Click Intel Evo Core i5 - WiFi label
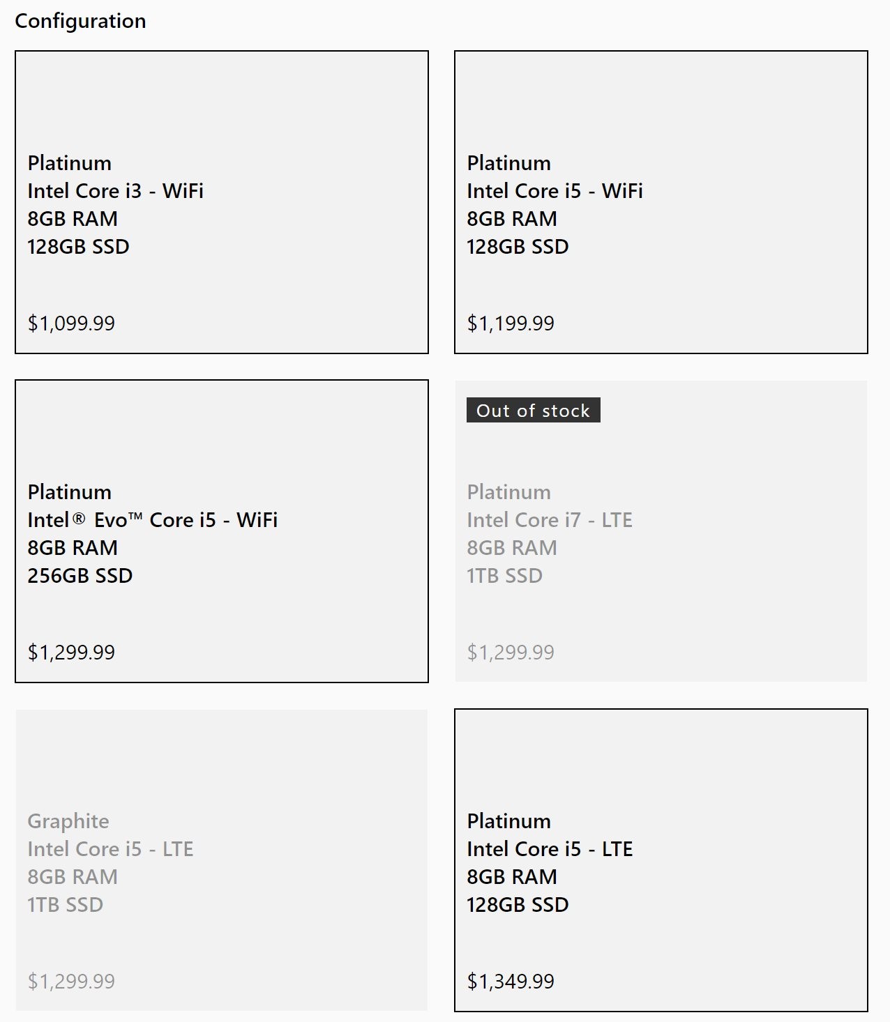 click(x=153, y=520)
